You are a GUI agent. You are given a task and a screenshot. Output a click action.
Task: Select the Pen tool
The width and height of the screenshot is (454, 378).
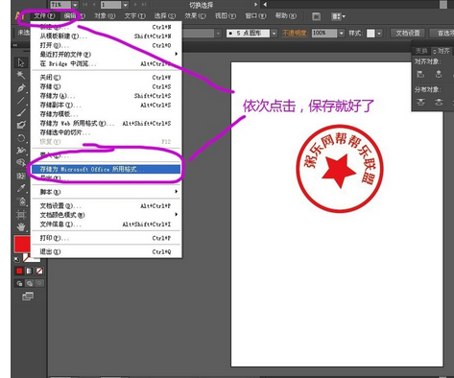pyautogui.click(x=21, y=87)
